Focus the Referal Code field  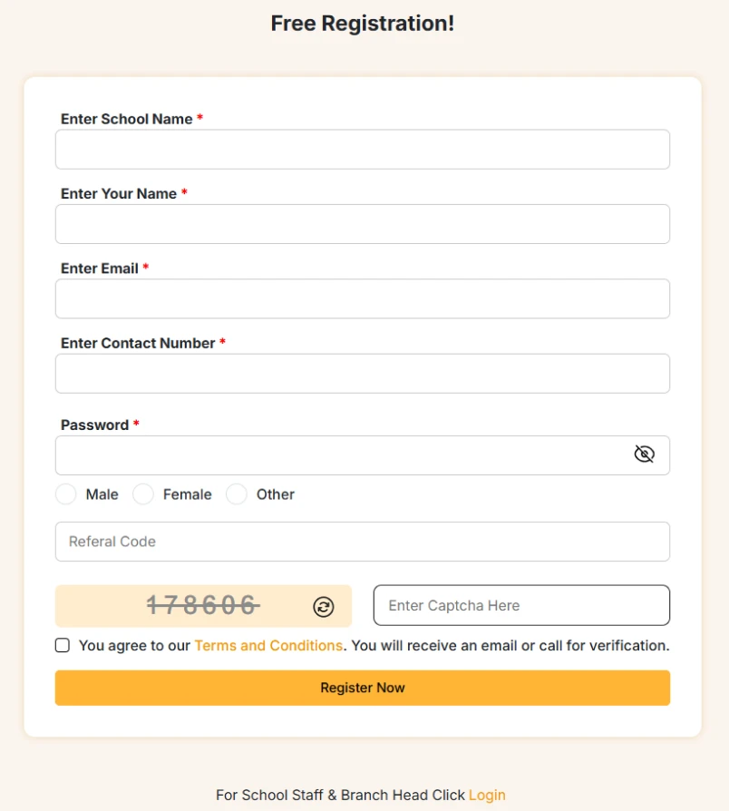pos(363,542)
